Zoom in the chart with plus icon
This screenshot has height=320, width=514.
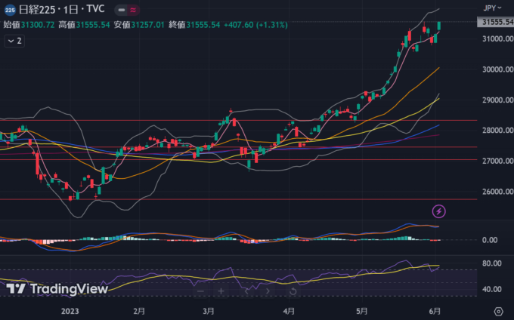pyautogui.click(x=221, y=291)
